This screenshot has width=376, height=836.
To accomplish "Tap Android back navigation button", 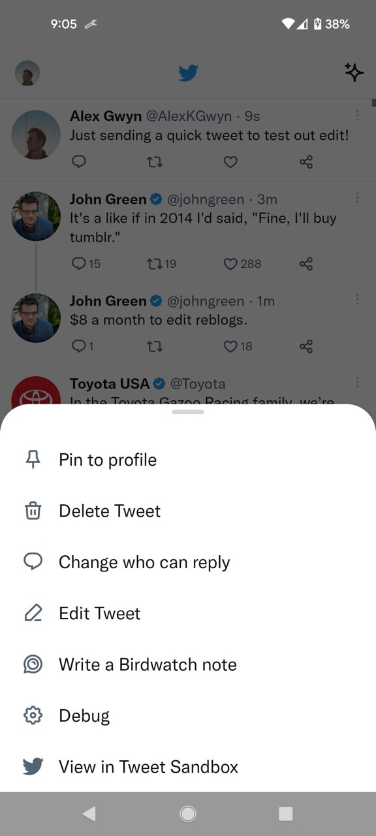I will coord(89,813).
